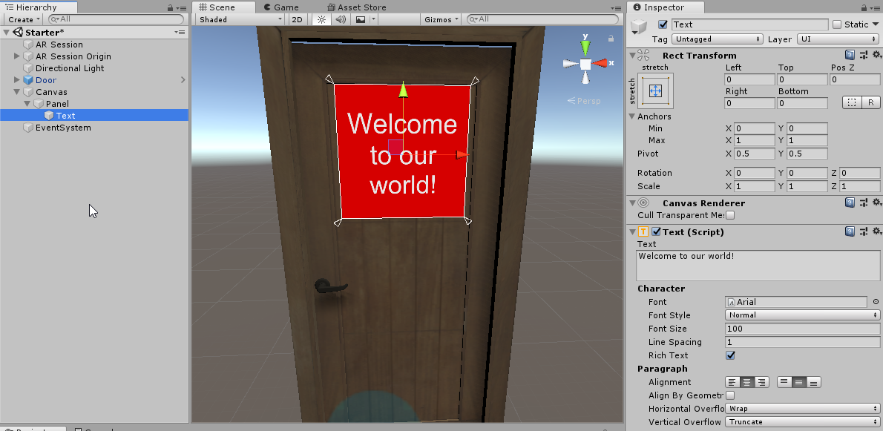Toggle scene lighting sun icon

coord(321,19)
